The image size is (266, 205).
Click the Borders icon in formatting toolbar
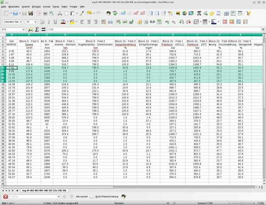pyautogui.click(x=196, y=22)
